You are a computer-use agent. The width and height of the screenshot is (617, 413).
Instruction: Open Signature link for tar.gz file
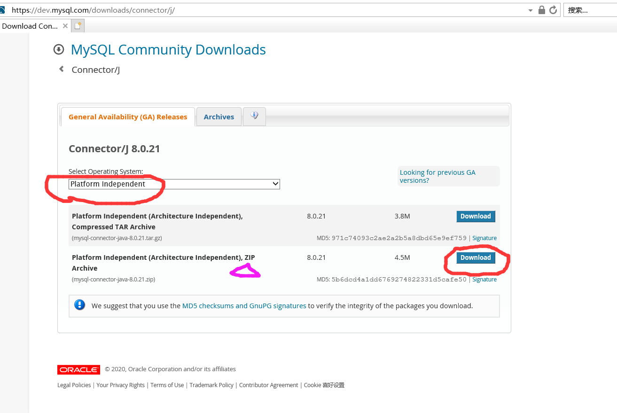point(484,238)
